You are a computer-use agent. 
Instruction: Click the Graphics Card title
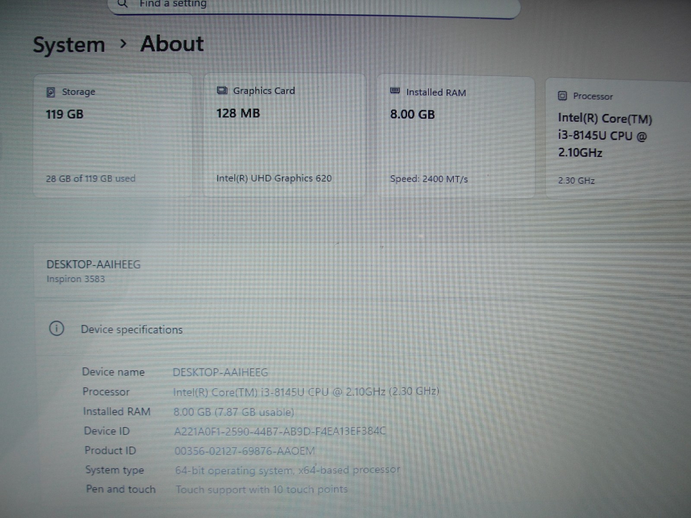[264, 91]
